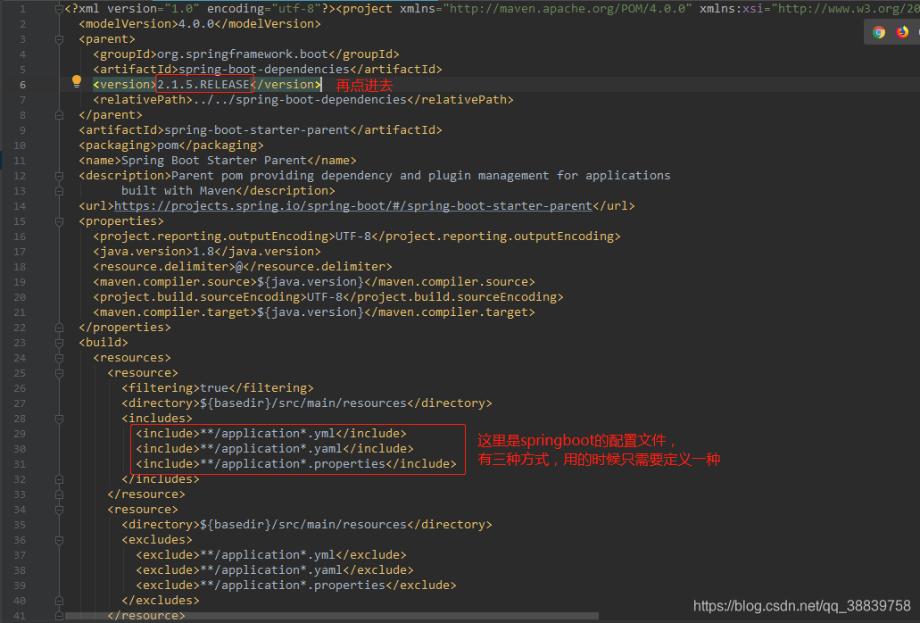
Task: Click resource.delimiter @ property line
Action: (243, 267)
